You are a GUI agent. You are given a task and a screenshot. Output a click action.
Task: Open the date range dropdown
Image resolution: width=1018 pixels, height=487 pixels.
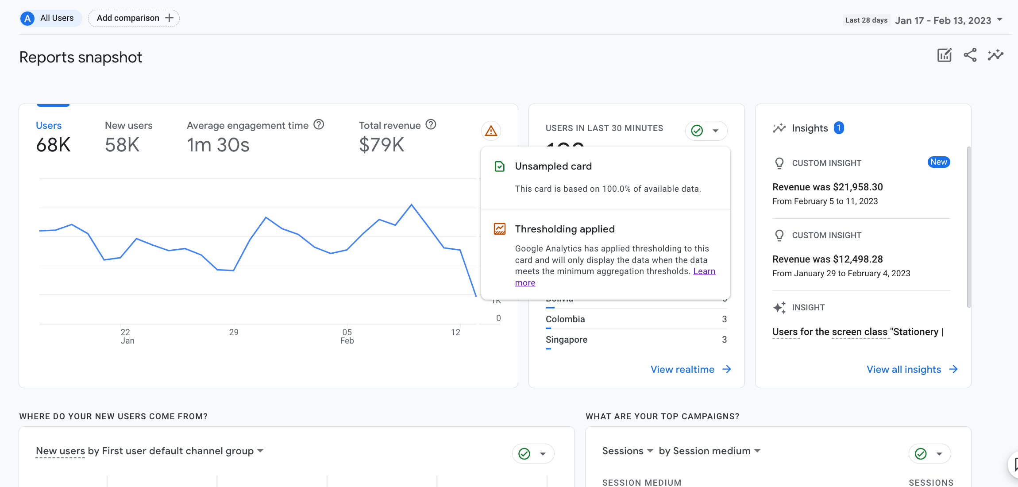click(999, 20)
